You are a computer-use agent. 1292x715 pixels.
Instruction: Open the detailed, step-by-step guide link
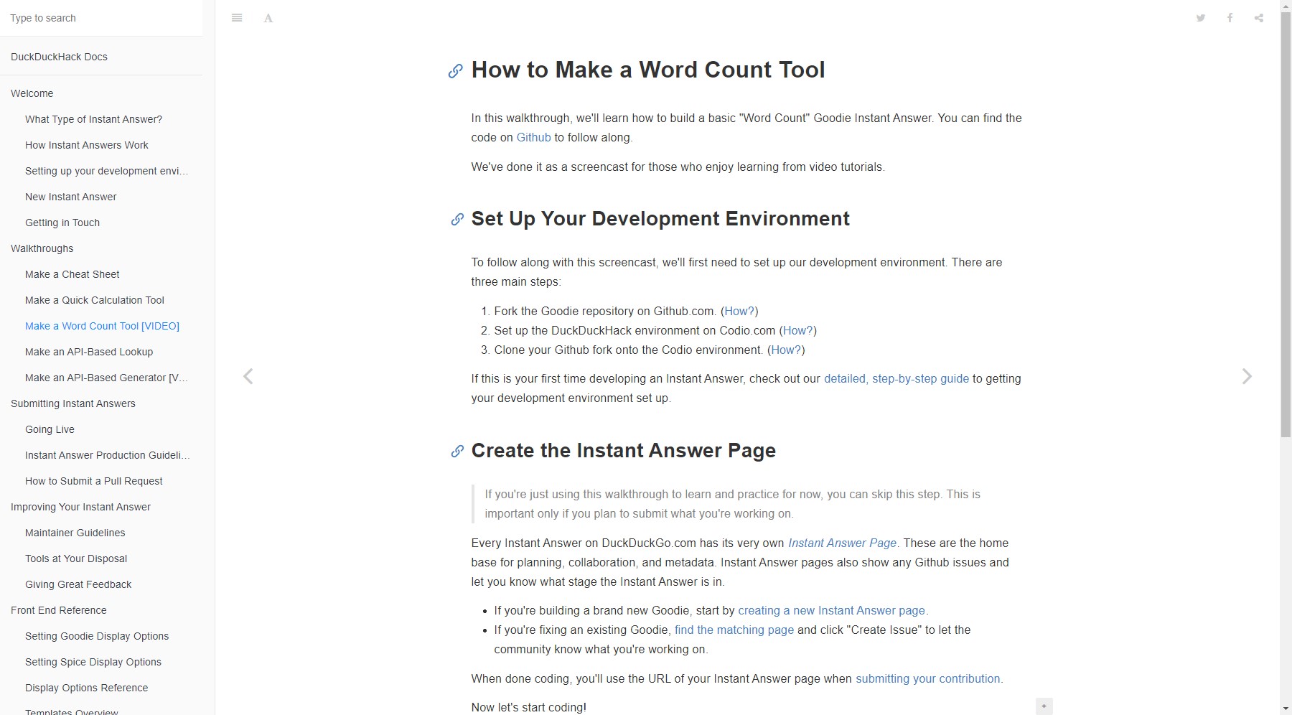point(896,378)
